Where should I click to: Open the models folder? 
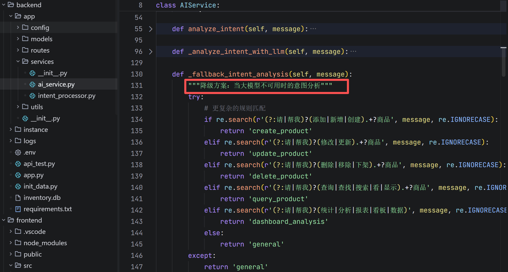click(x=41, y=39)
